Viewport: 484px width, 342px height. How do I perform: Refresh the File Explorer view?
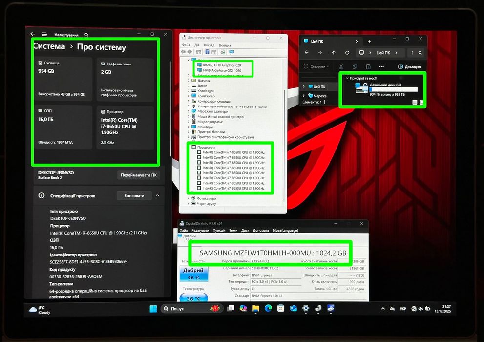347,53
